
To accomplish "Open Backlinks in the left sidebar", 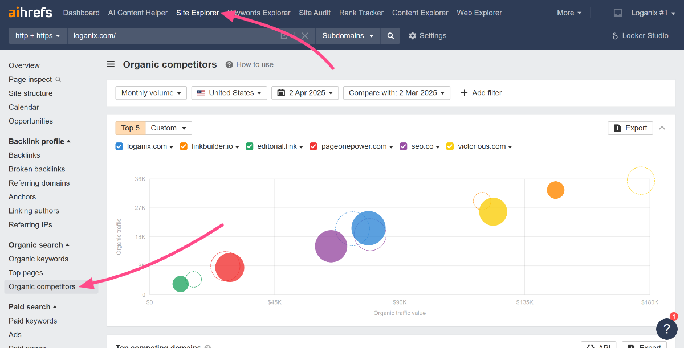I will tap(25, 155).
